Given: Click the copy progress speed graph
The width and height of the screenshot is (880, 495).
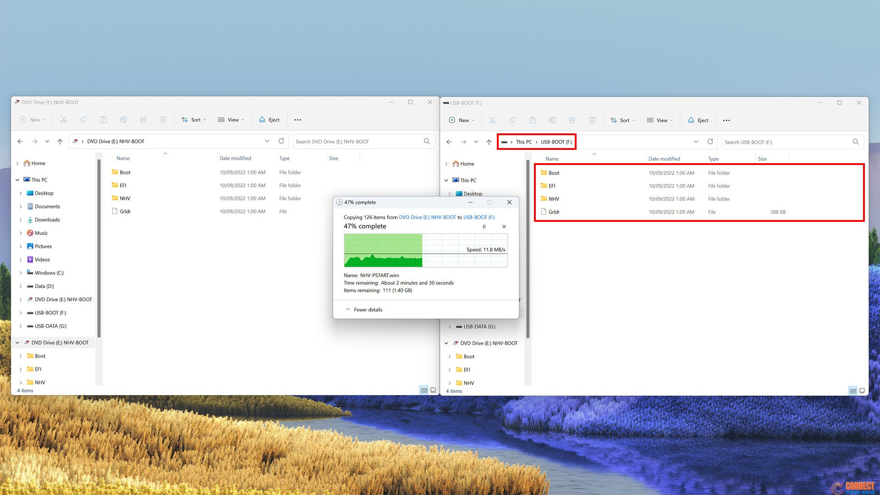Looking at the screenshot, I should (x=425, y=250).
